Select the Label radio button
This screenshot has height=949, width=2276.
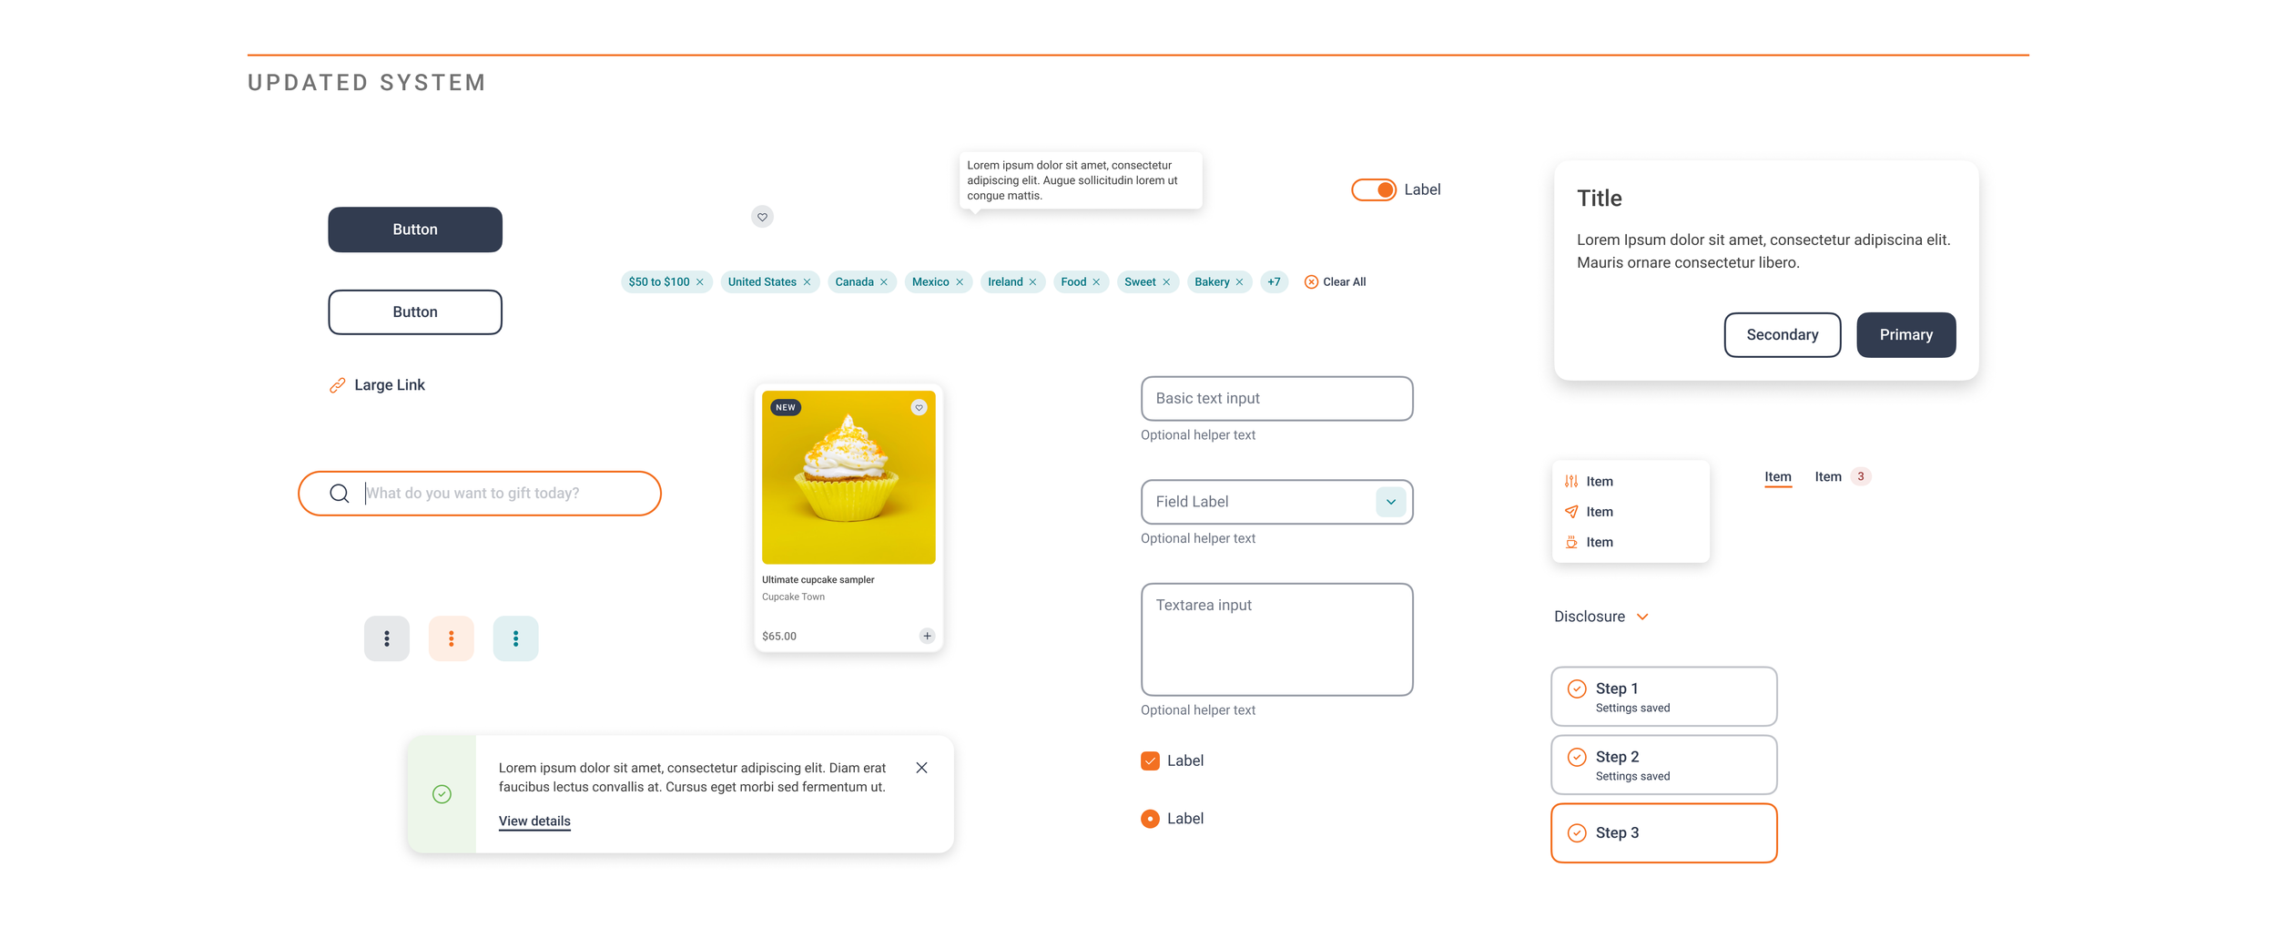pyautogui.click(x=1150, y=819)
